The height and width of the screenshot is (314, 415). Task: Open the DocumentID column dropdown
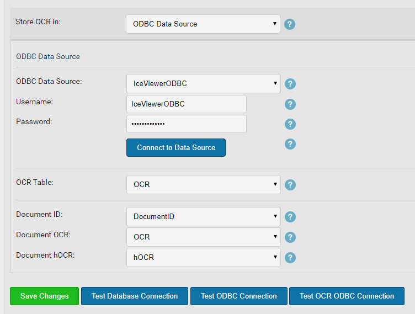click(x=204, y=216)
